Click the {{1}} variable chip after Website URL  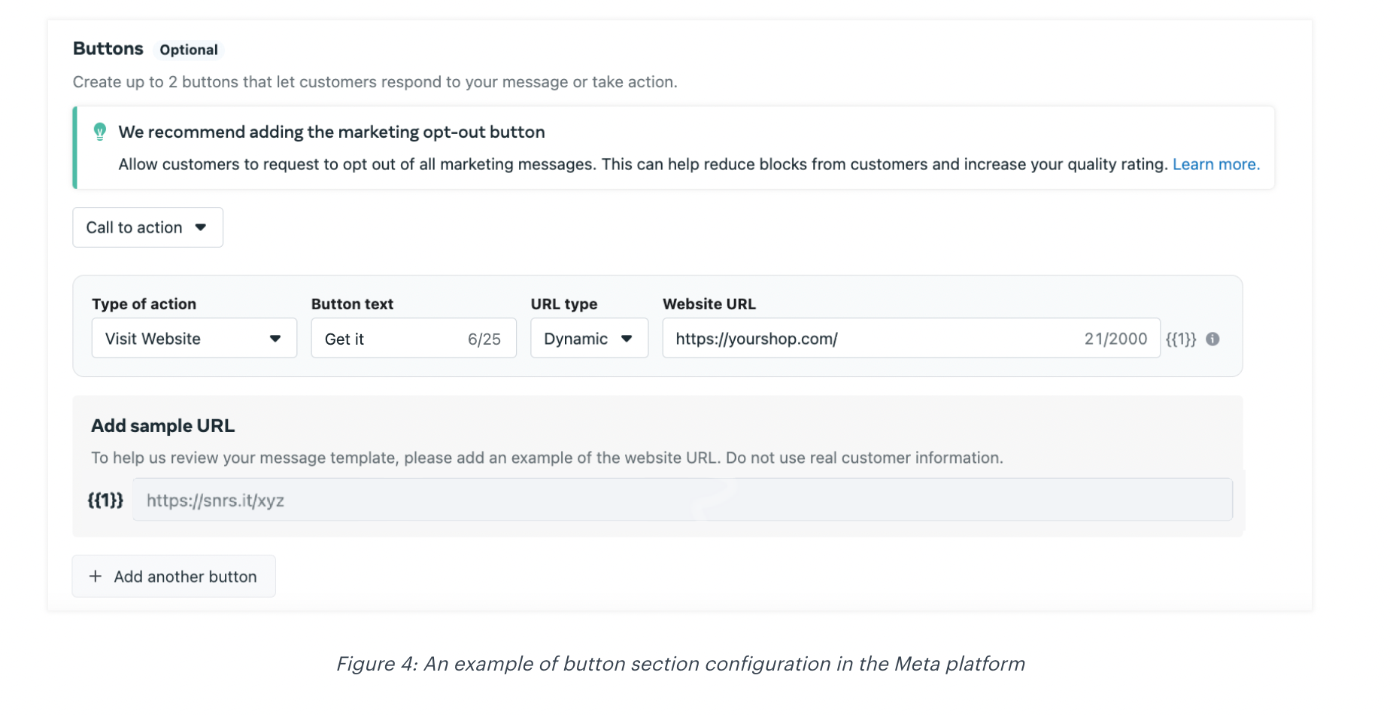[1181, 339]
